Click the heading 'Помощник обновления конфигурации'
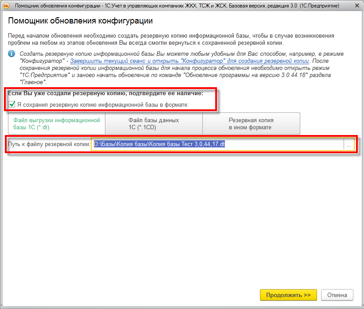Image resolution: width=364 pixels, height=309 pixels. click(80, 21)
